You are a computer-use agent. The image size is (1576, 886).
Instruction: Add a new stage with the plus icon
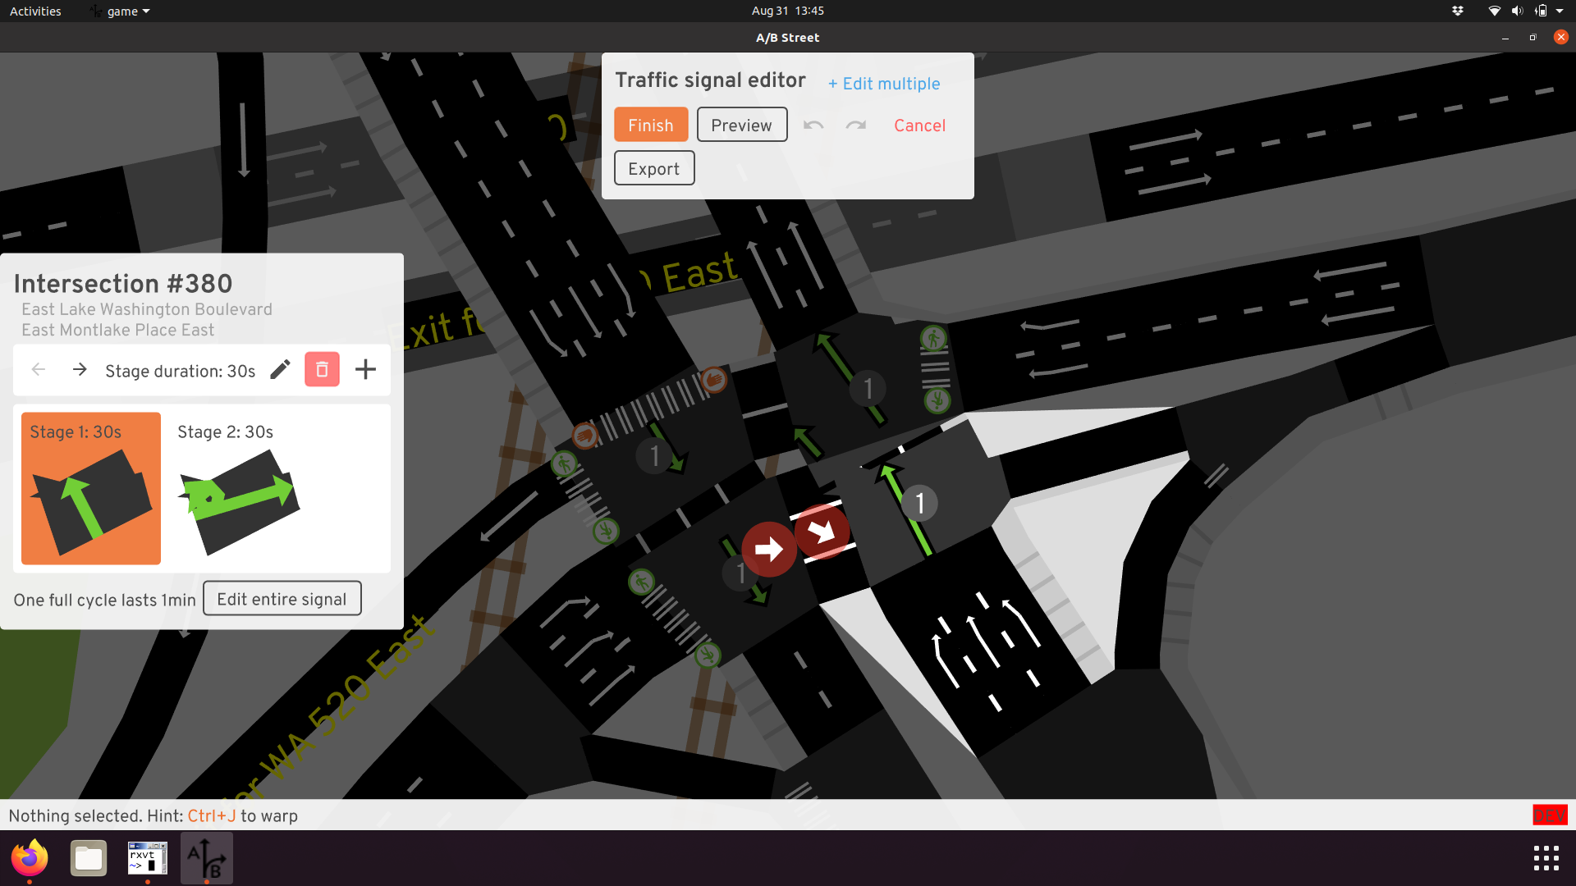click(x=365, y=370)
